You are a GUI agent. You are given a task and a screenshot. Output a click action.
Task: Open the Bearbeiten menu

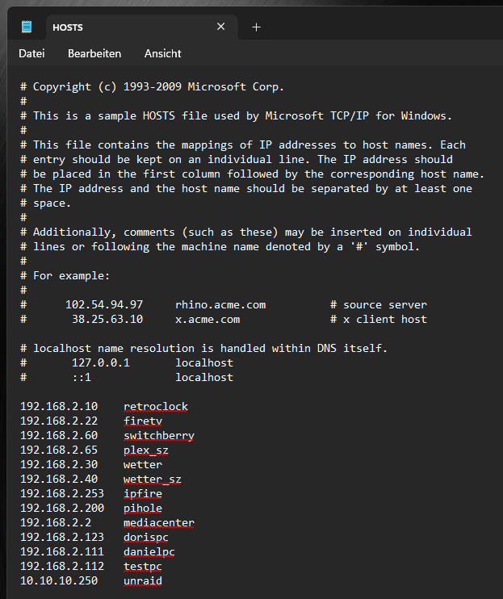pos(94,53)
